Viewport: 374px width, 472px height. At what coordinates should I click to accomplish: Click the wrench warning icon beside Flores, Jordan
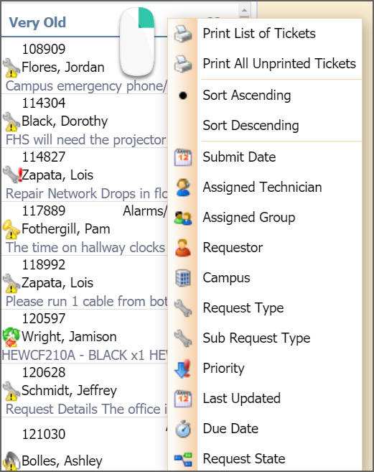click(x=11, y=68)
